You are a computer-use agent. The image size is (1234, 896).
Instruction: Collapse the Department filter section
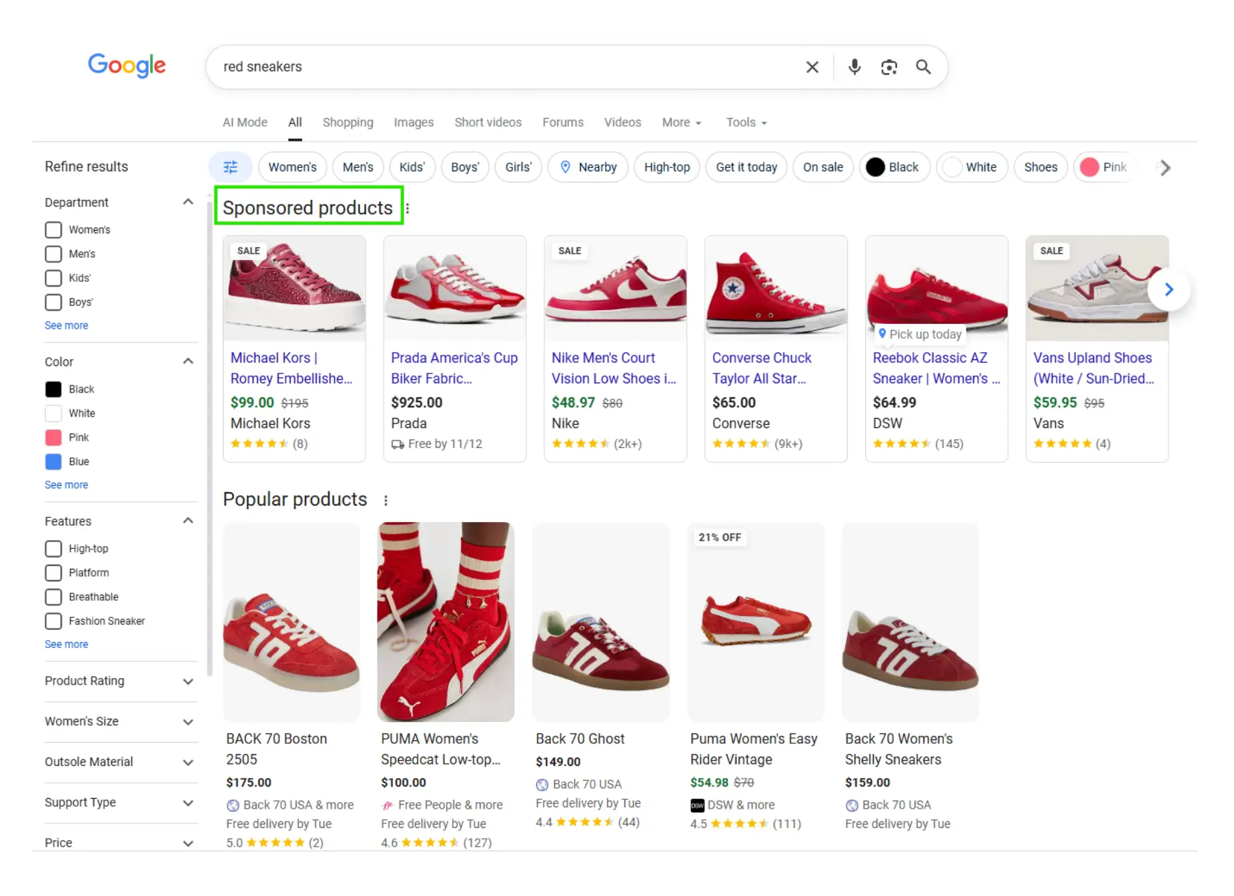coord(188,202)
